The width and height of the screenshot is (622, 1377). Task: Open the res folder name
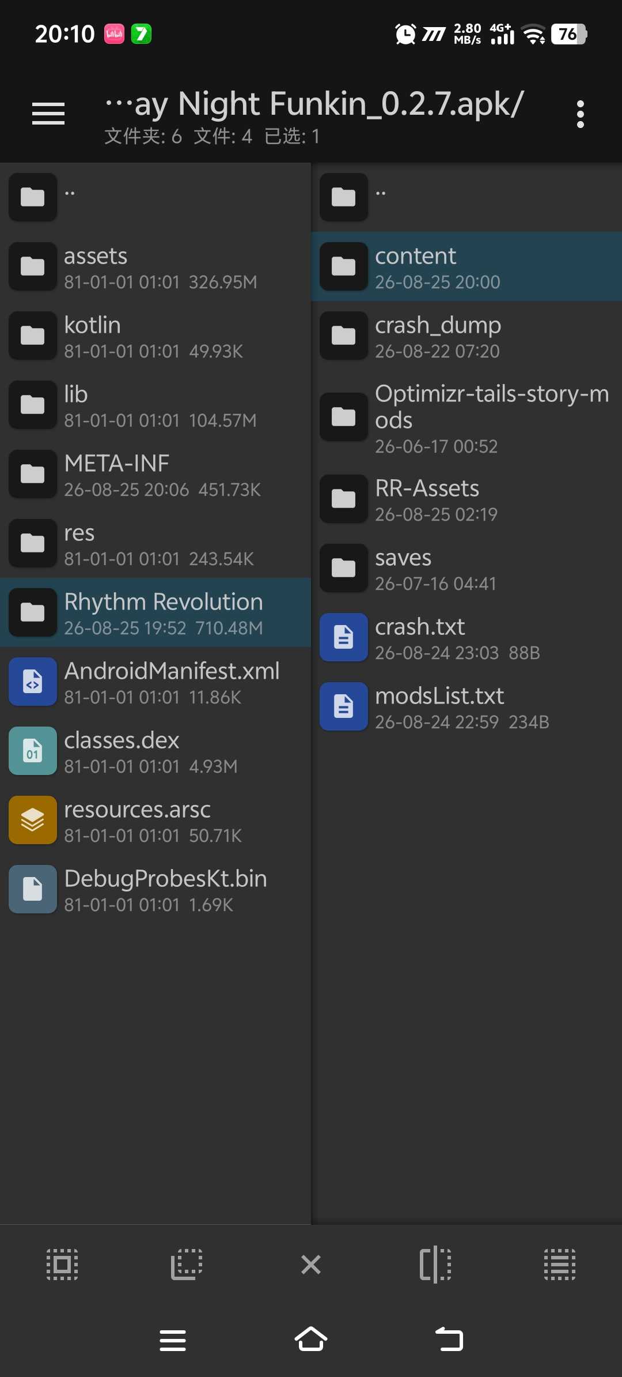point(79,533)
